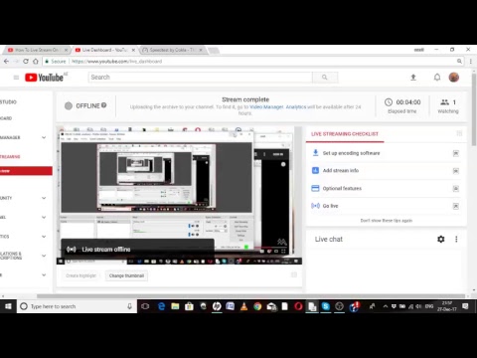Open Windows Action Center notifications

(465, 306)
